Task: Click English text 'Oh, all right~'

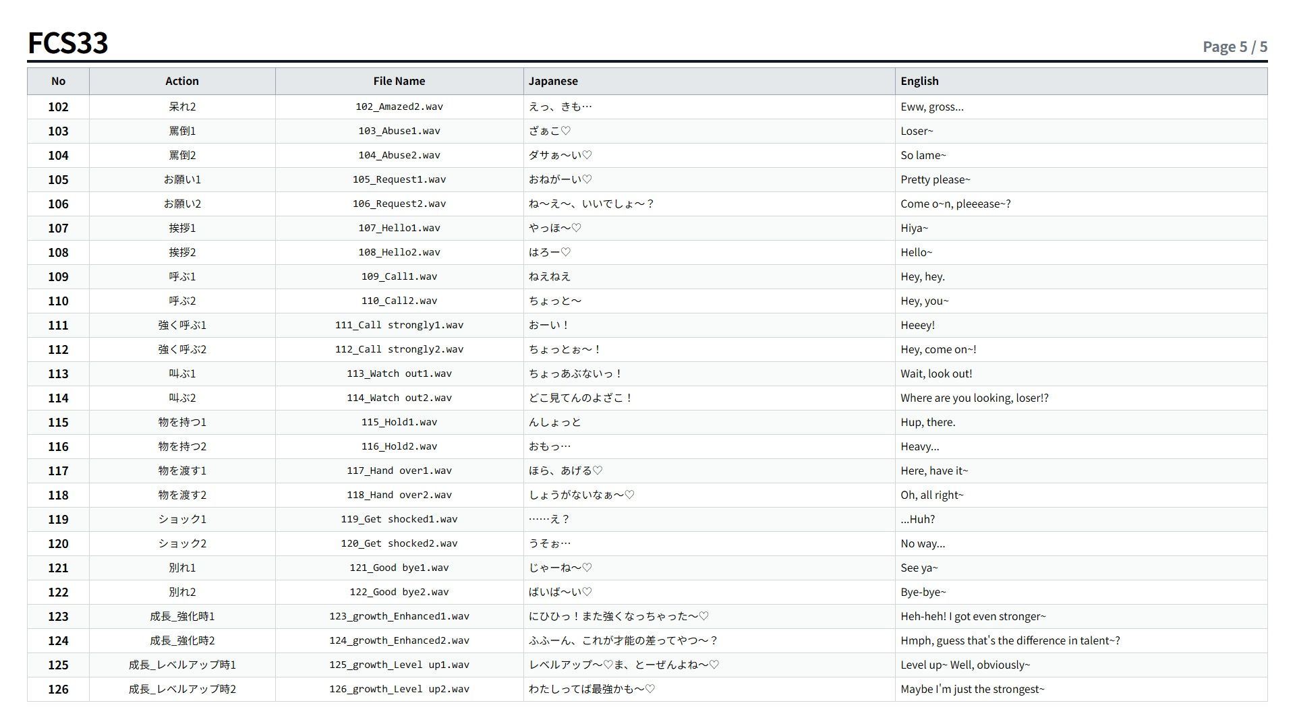Action: pos(932,495)
